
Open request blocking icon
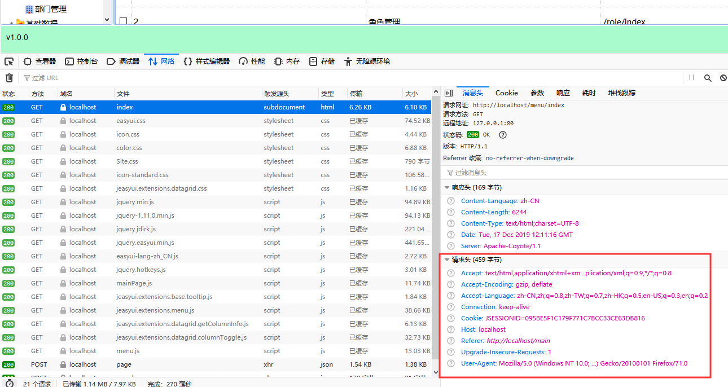coord(723,78)
